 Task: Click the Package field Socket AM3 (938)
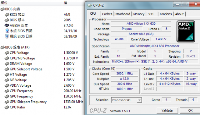(x=141, y=34)
